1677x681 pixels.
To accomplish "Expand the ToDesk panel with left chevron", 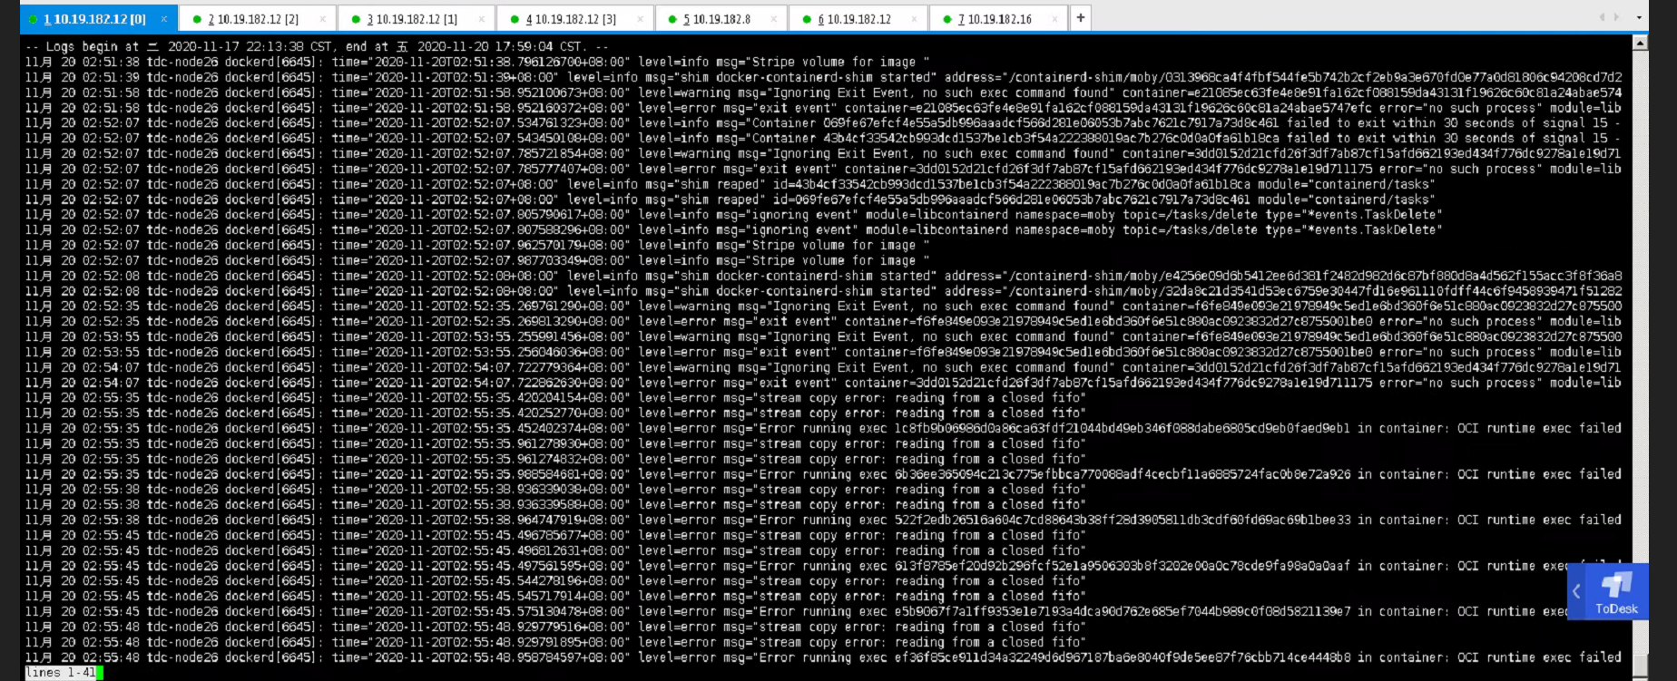I will point(1576,591).
